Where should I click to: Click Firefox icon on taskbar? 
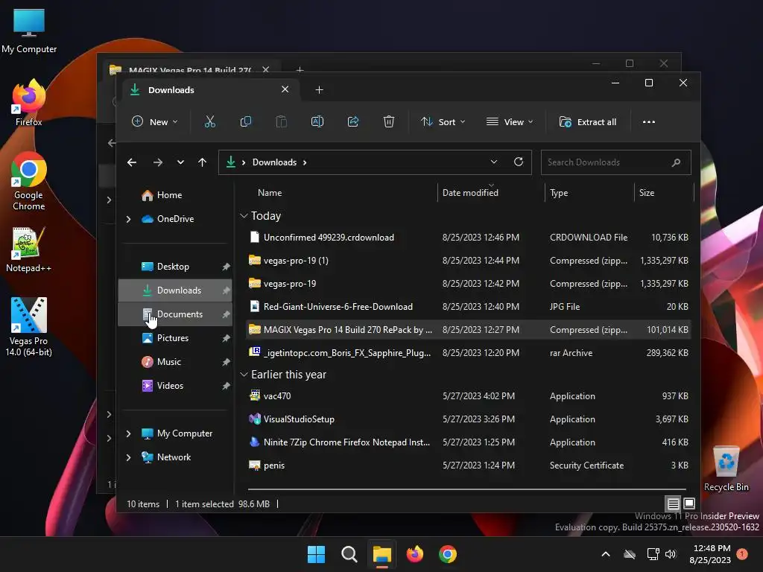tap(415, 554)
